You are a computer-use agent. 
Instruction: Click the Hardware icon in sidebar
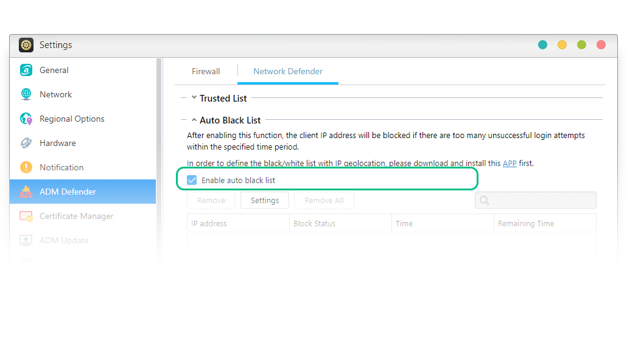[26, 143]
